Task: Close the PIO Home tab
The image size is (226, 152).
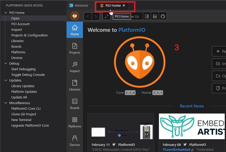Action: tap(124, 5)
